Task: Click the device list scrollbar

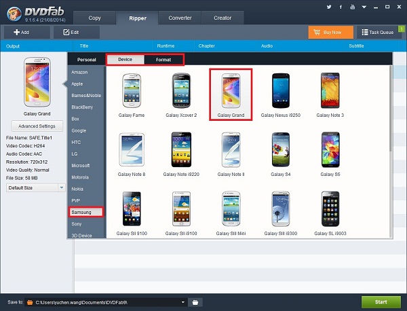Action: click(x=391, y=109)
